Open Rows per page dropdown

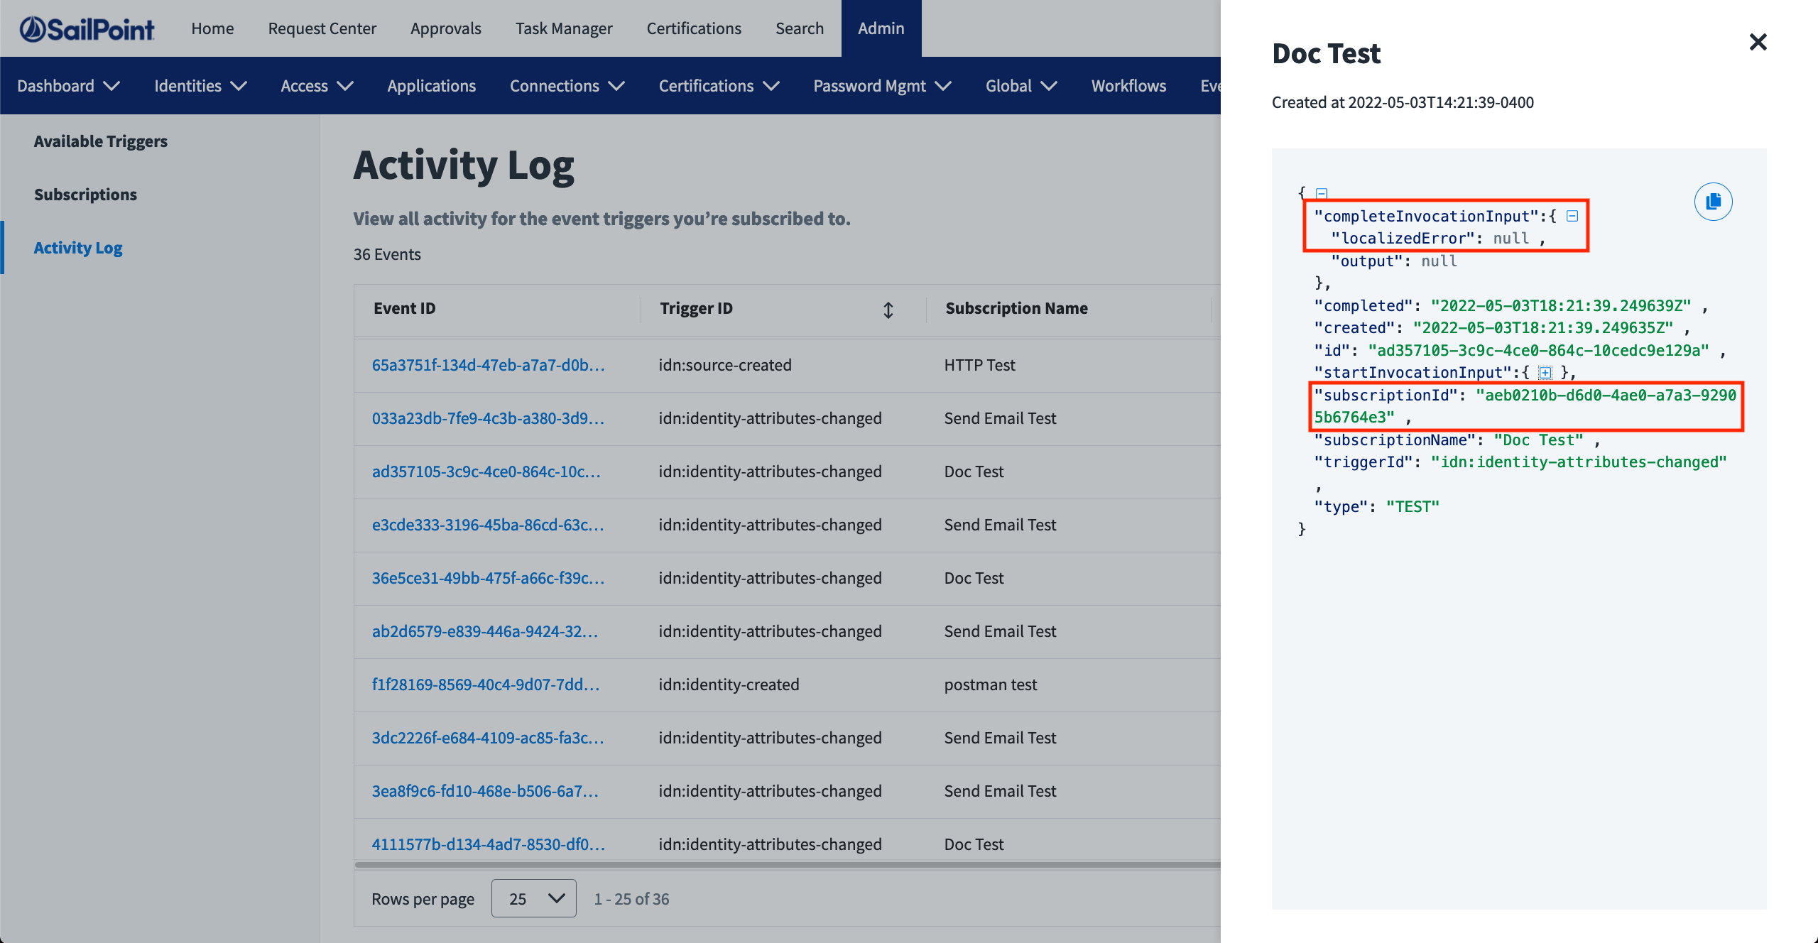(x=533, y=898)
